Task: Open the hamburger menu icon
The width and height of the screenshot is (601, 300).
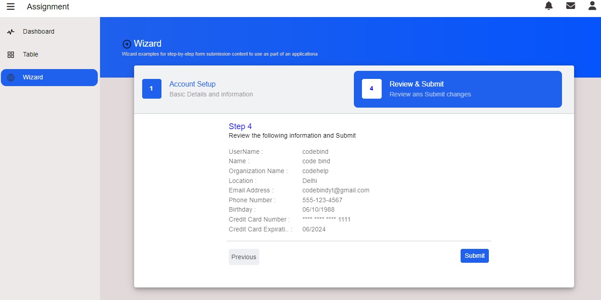Action: [x=11, y=7]
